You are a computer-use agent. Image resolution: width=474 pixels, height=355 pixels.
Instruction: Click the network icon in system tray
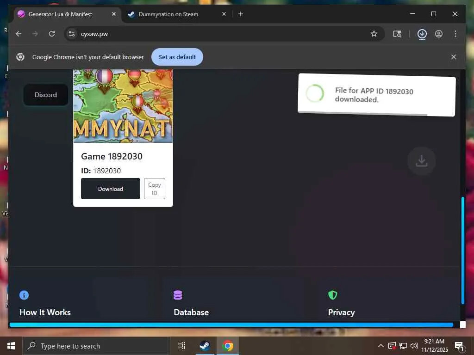403,346
